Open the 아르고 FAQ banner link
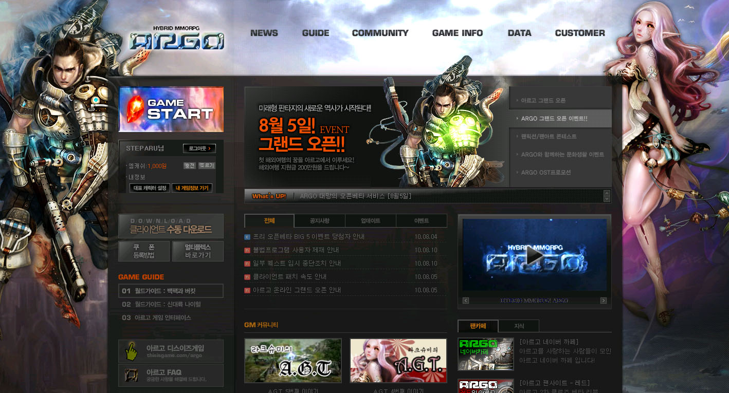 pyautogui.click(x=171, y=375)
